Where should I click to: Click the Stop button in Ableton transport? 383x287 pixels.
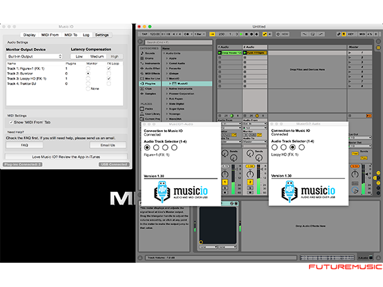(x=246, y=34)
